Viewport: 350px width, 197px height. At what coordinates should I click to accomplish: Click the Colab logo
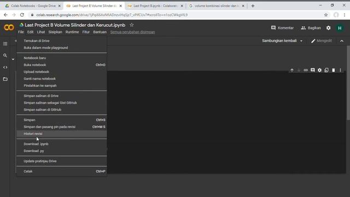pos(9,27)
